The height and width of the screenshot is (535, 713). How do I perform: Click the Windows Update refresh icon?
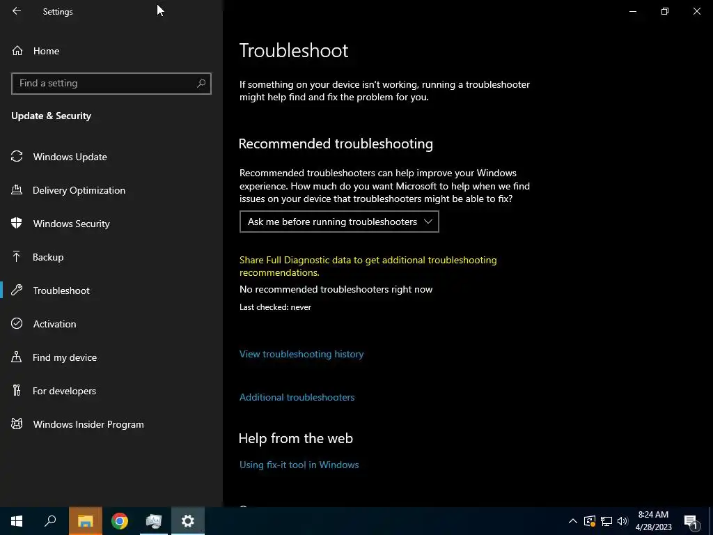tap(17, 157)
